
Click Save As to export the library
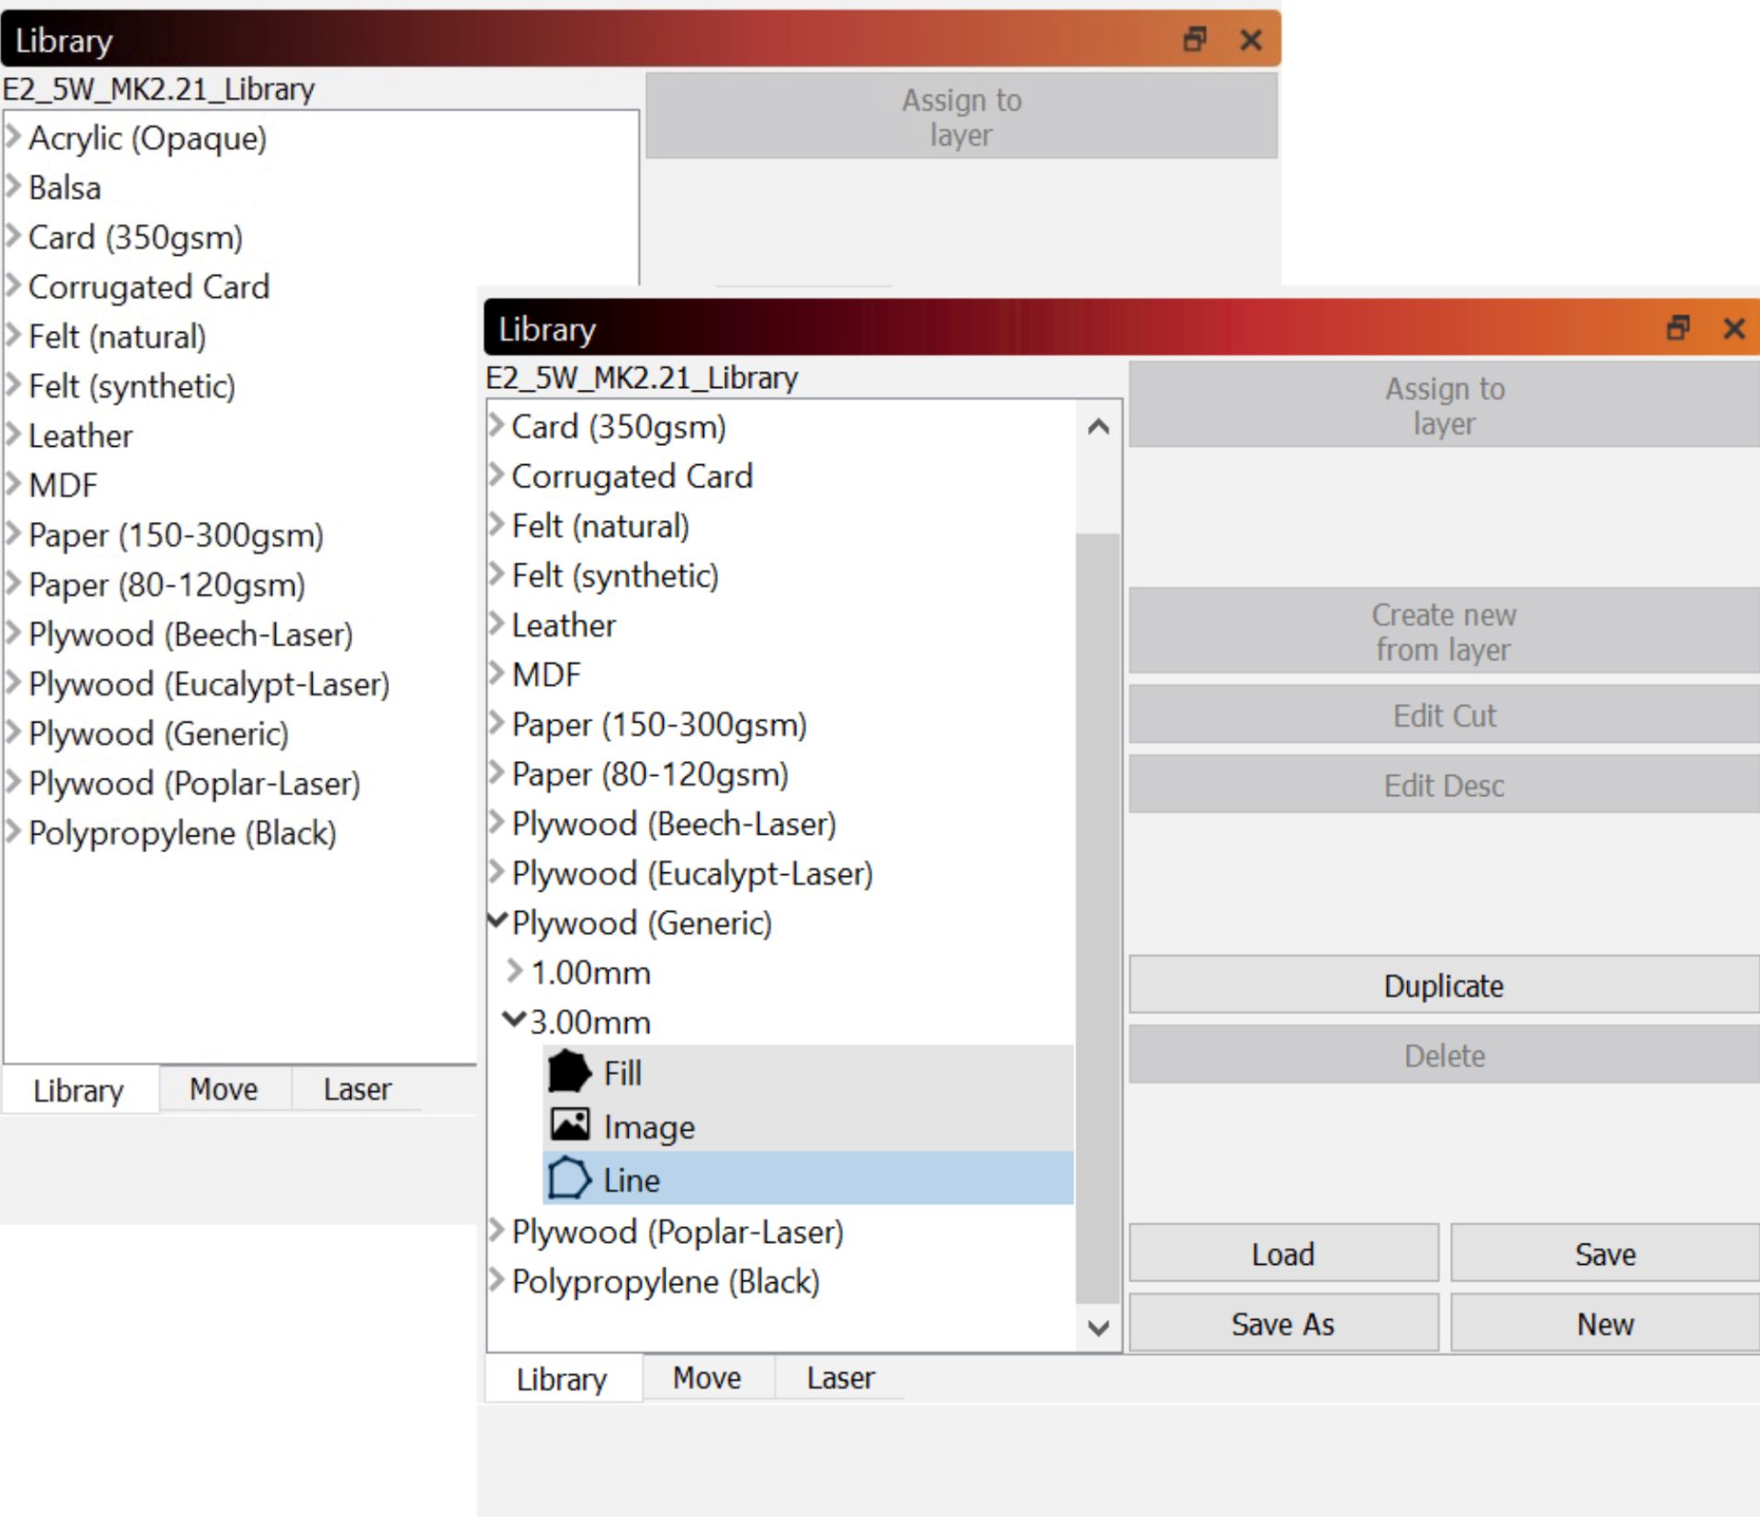[1282, 1323]
